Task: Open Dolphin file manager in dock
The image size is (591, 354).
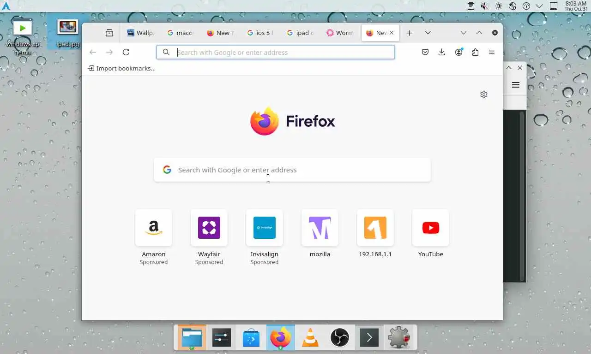Action: [x=192, y=338]
